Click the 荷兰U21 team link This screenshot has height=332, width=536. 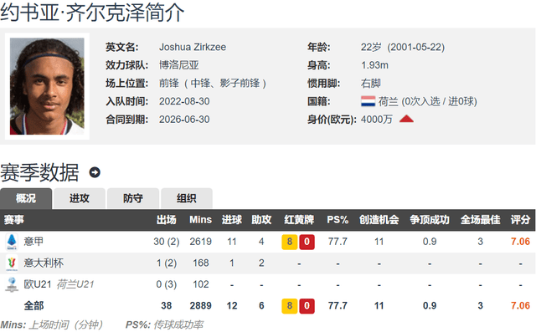point(75,284)
